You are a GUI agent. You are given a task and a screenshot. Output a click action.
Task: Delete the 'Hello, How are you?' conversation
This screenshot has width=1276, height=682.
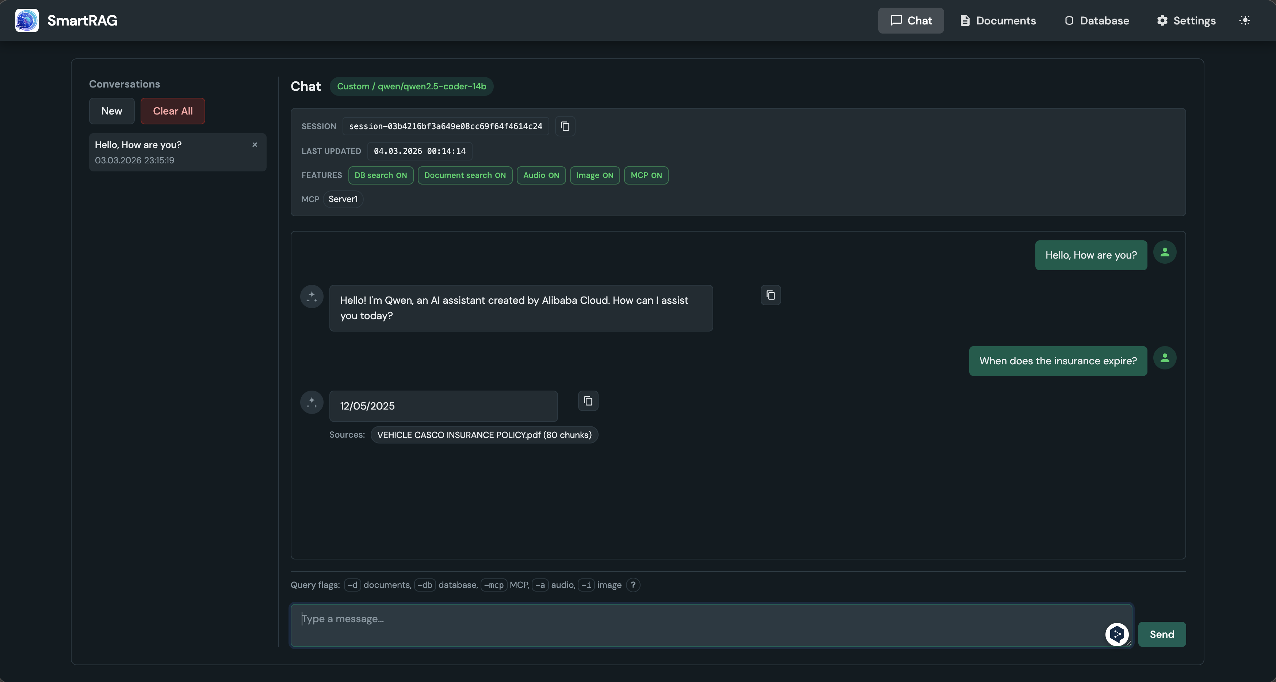click(255, 145)
